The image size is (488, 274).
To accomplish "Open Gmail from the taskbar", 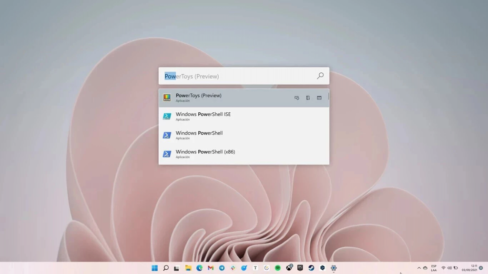I will tap(211, 268).
